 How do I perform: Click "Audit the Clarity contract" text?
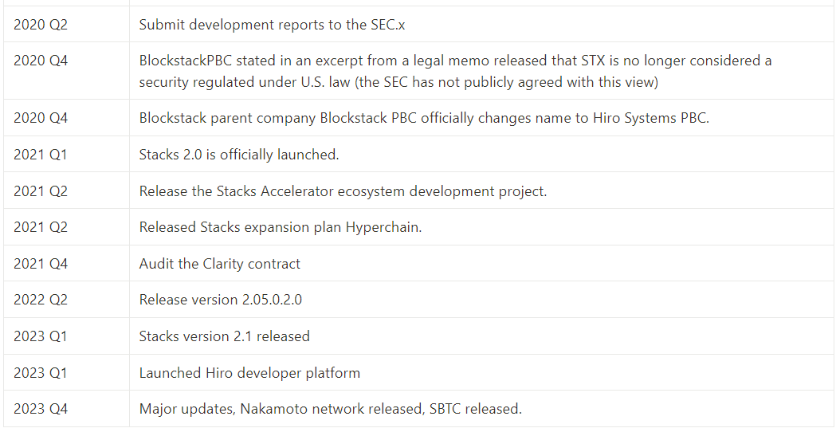pyautogui.click(x=220, y=264)
